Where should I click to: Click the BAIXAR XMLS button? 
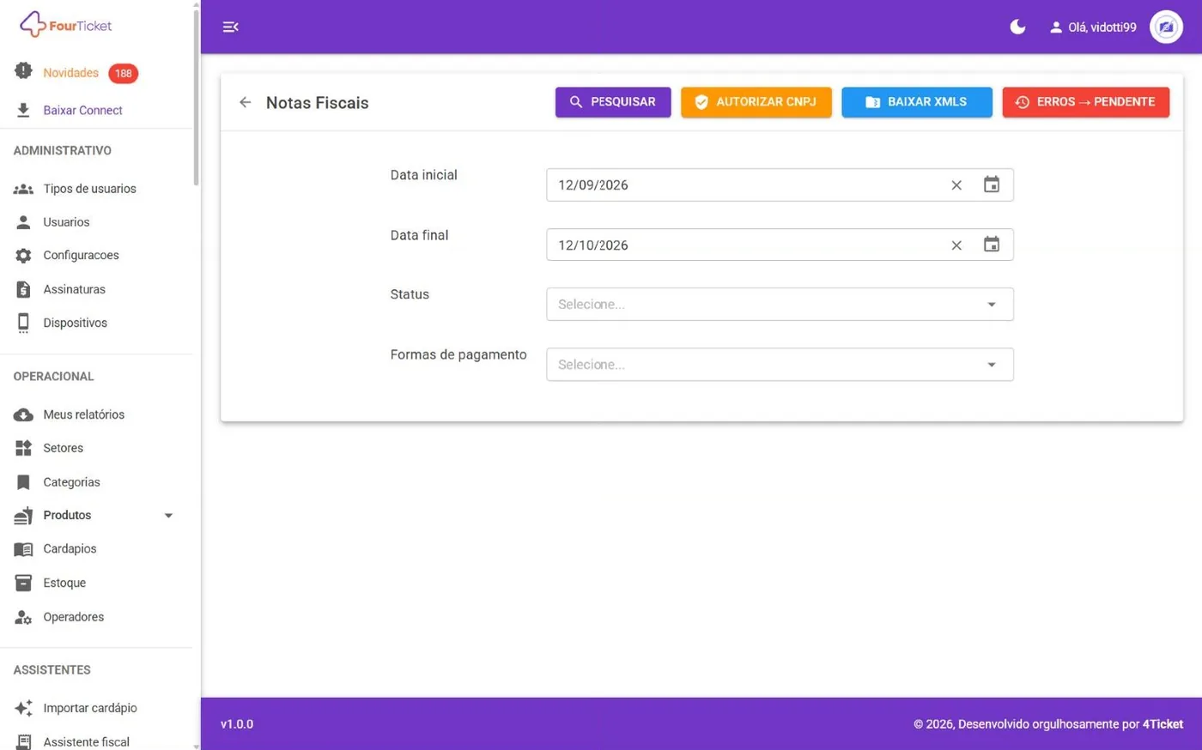[917, 102]
